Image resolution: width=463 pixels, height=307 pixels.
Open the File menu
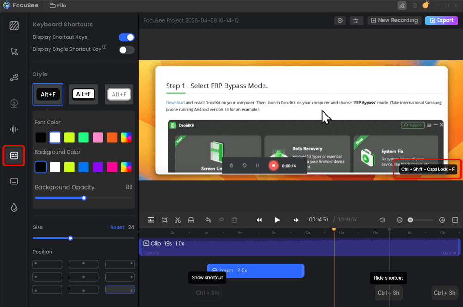(58, 6)
